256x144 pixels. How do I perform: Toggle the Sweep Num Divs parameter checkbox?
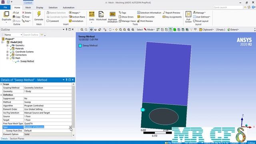pyautogui.click(x=4, y=131)
